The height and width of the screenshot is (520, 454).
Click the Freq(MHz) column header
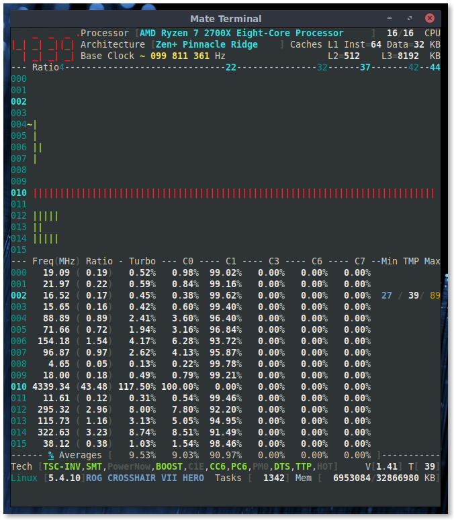[56, 261]
